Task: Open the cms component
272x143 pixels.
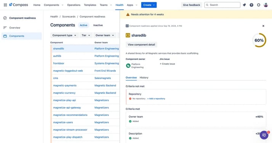Action: (56, 78)
